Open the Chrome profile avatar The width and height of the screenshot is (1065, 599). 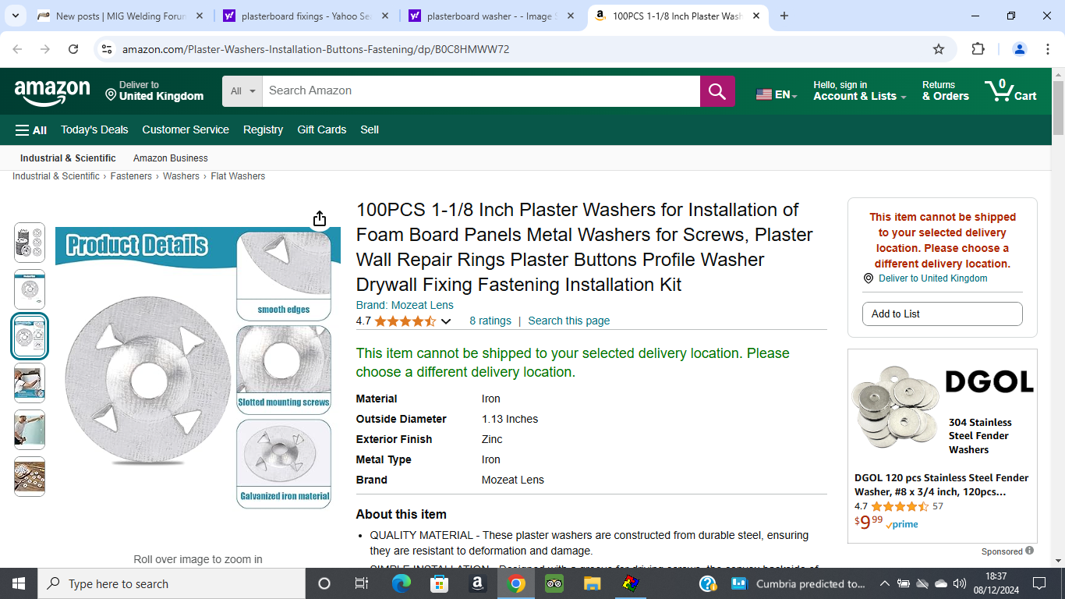pyautogui.click(x=1019, y=49)
